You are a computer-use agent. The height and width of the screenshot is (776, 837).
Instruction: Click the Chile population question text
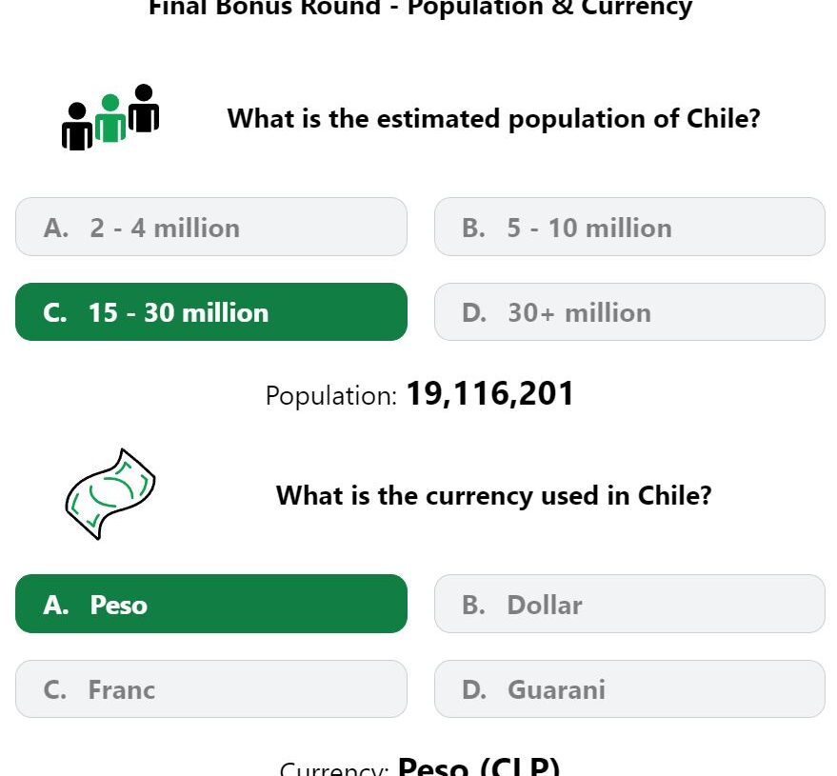pos(494,118)
